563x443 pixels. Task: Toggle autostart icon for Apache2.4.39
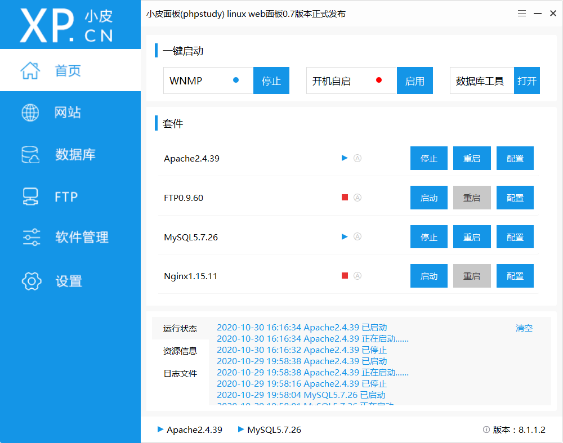pyautogui.click(x=358, y=158)
